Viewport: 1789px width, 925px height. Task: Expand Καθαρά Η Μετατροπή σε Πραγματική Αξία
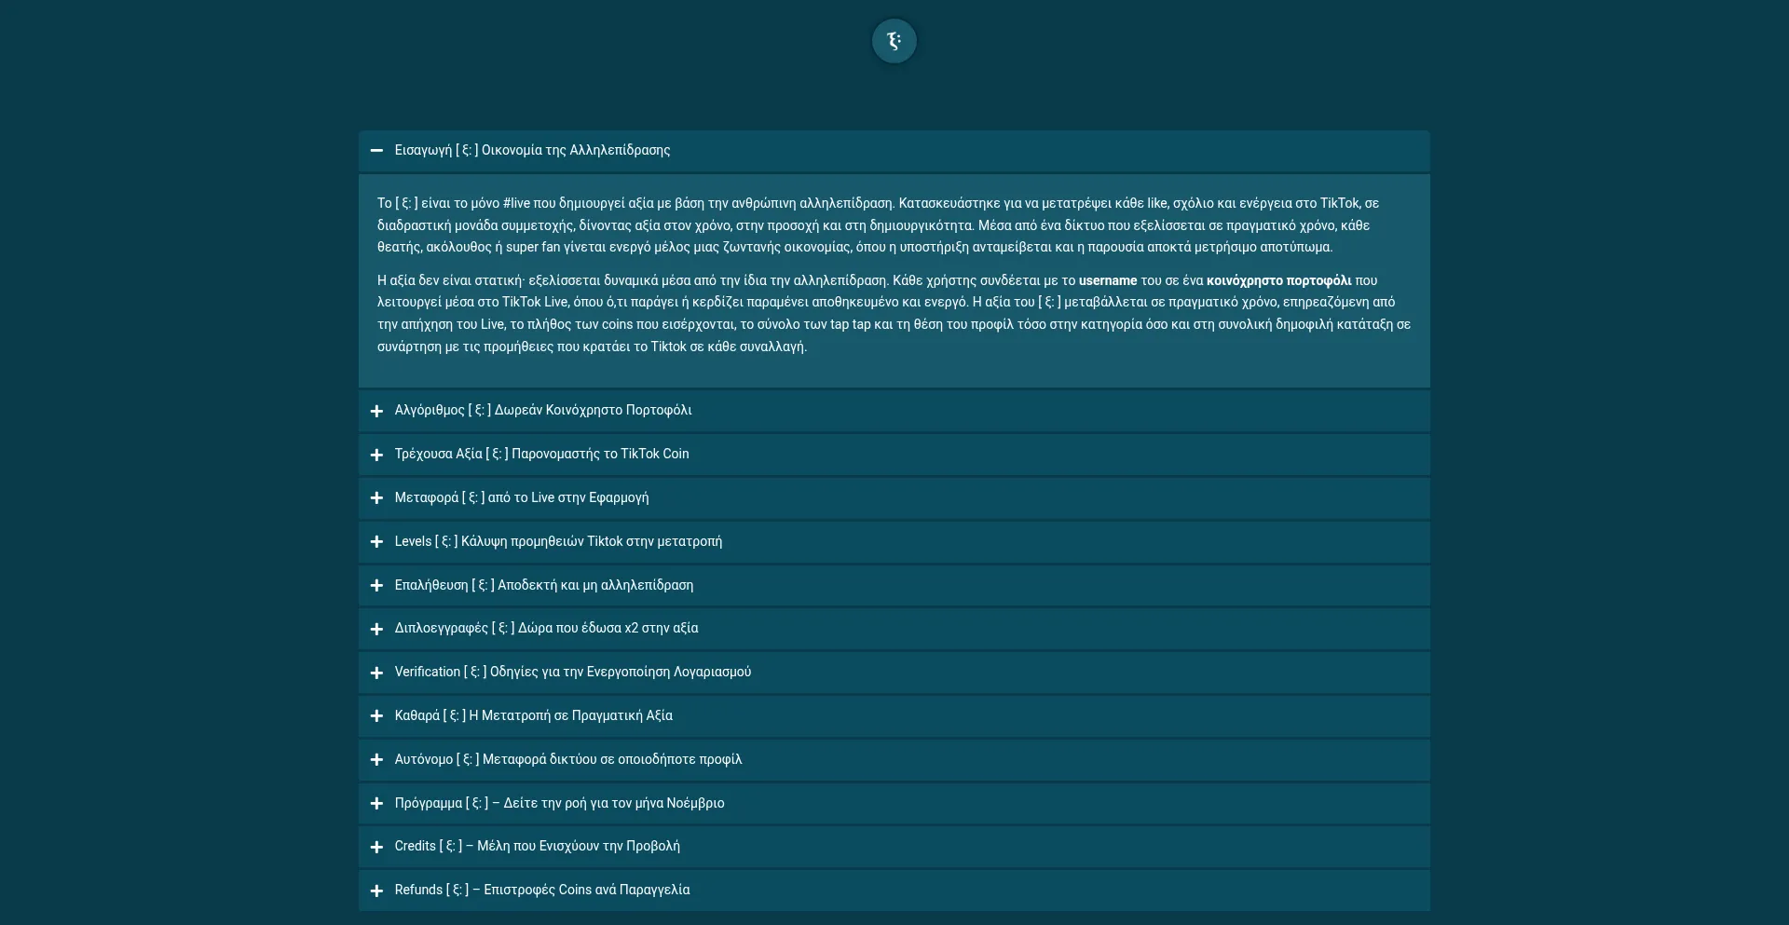coord(533,715)
